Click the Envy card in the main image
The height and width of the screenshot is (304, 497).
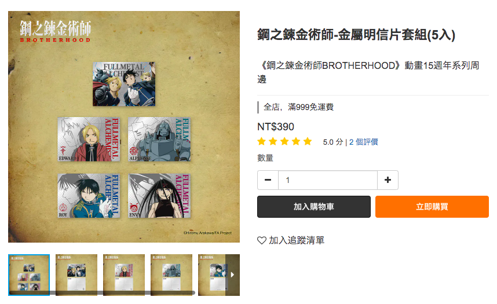tap(159, 196)
